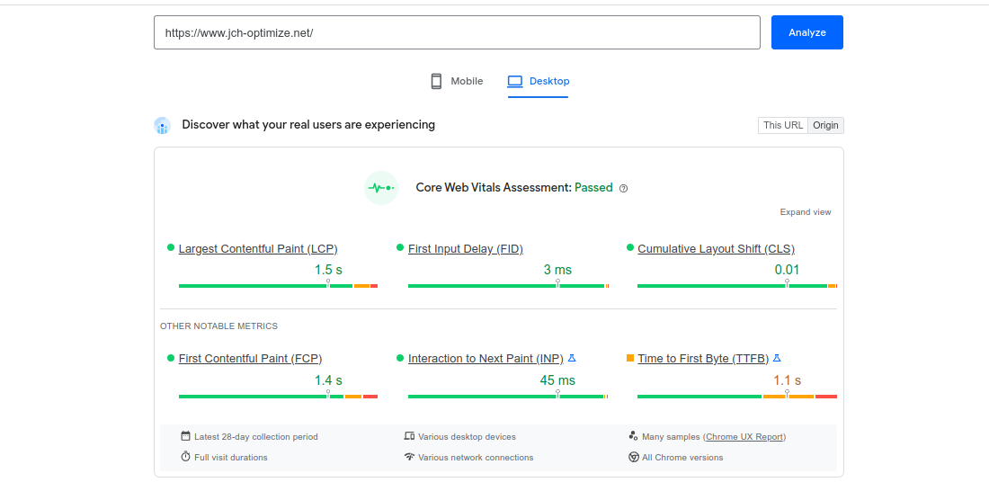The height and width of the screenshot is (491, 989).
Task: Click Expand view
Action: pyautogui.click(x=806, y=212)
